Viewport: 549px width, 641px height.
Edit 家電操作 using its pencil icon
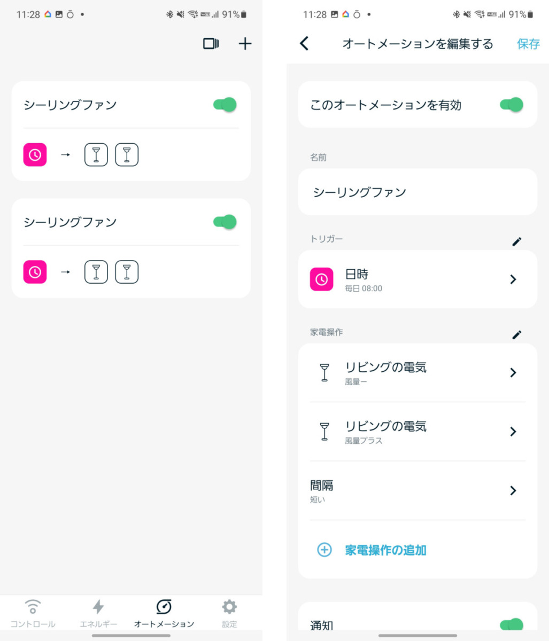coord(516,335)
